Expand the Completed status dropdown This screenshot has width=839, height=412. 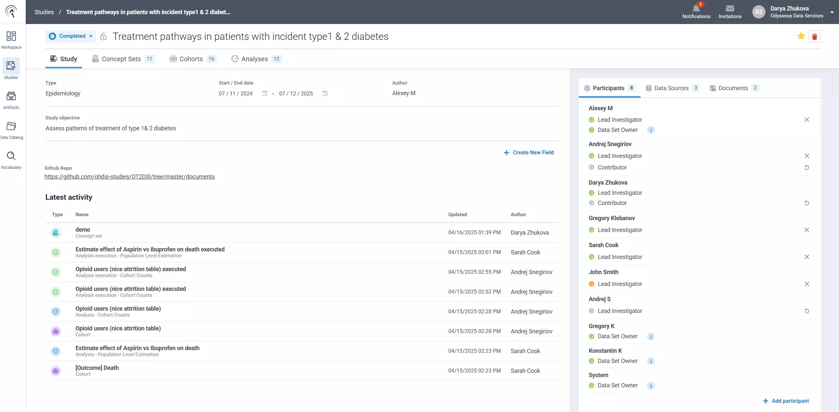tap(71, 36)
